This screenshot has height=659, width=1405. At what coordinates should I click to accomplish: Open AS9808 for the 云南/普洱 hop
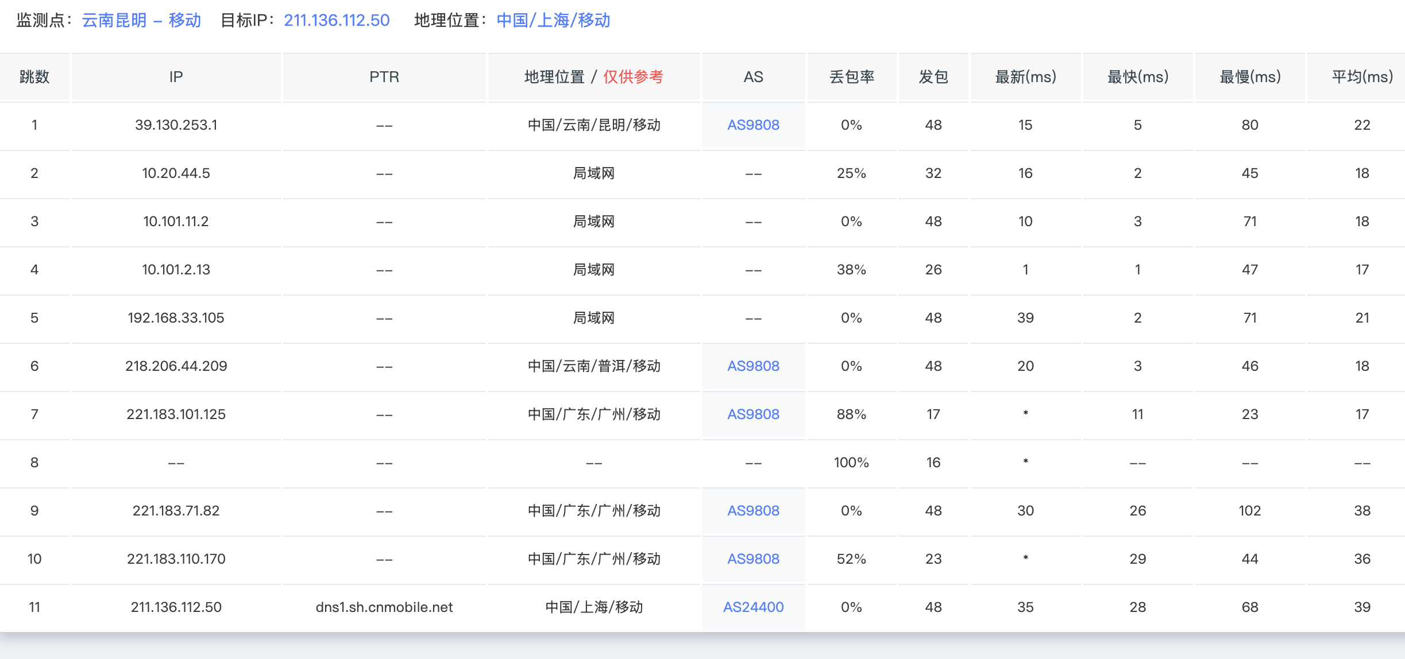coord(753,366)
